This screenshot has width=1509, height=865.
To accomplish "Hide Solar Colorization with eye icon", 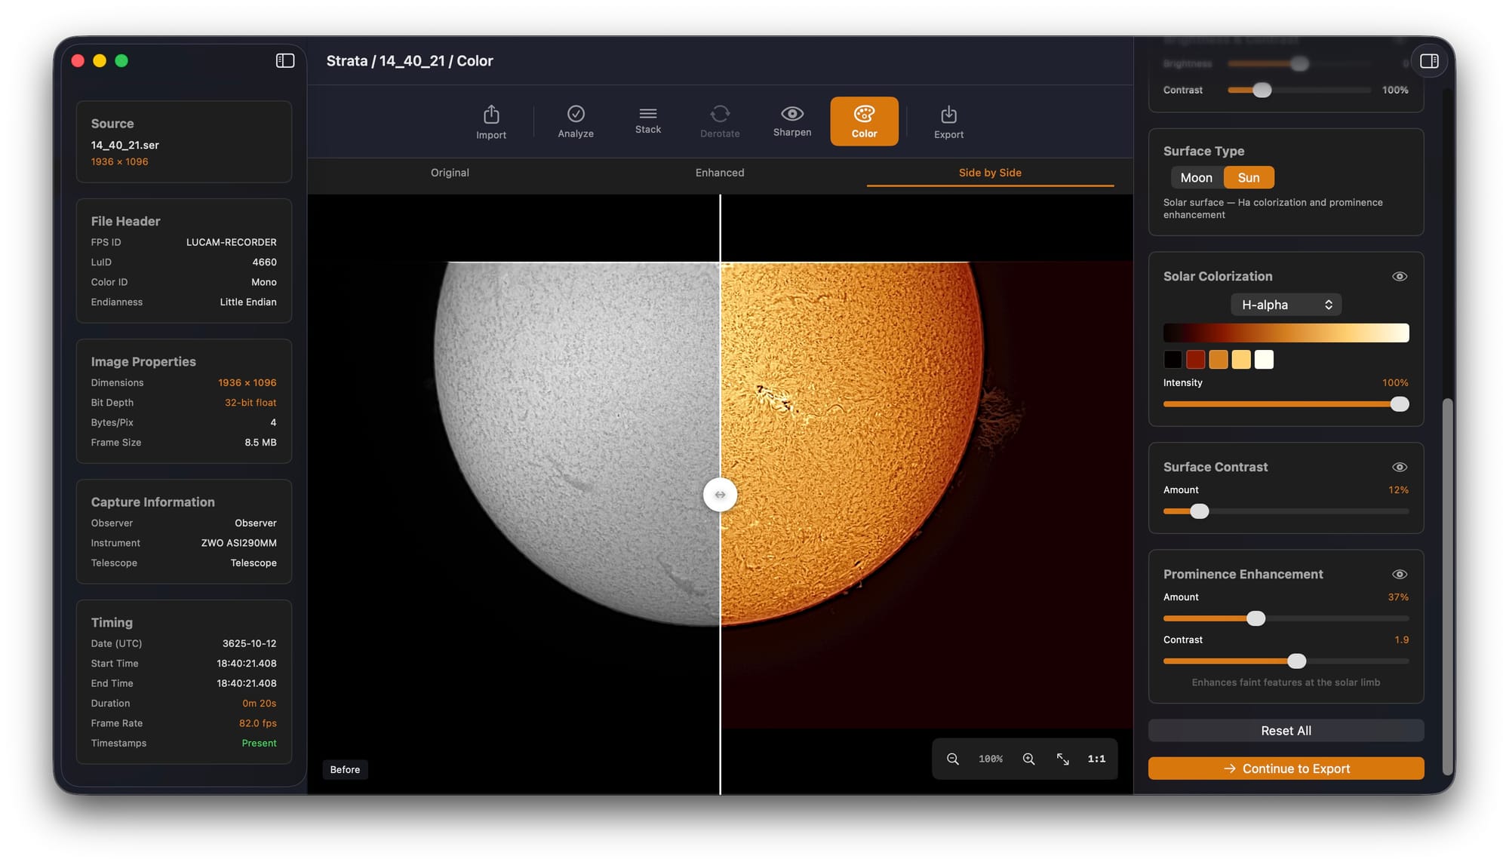I will [x=1400, y=276].
